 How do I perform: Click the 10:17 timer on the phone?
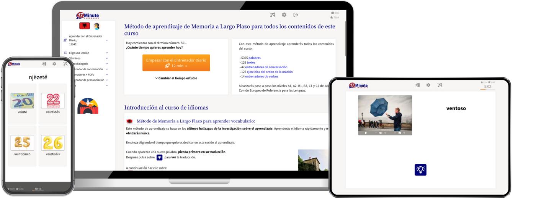tap(38, 188)
